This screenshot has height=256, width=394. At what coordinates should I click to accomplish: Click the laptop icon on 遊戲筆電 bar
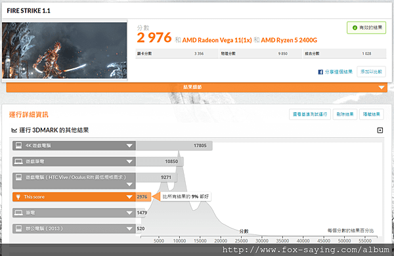(x=18, y=161)
